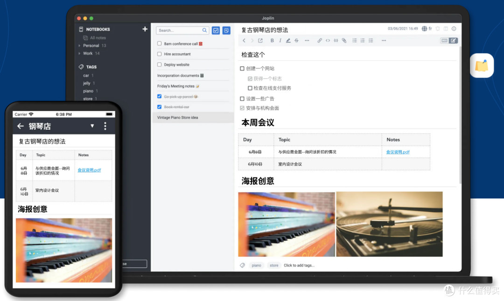504x301 pixels.
Task: Insert a code block with the braces icon
Action: click(x=336, y=41)
